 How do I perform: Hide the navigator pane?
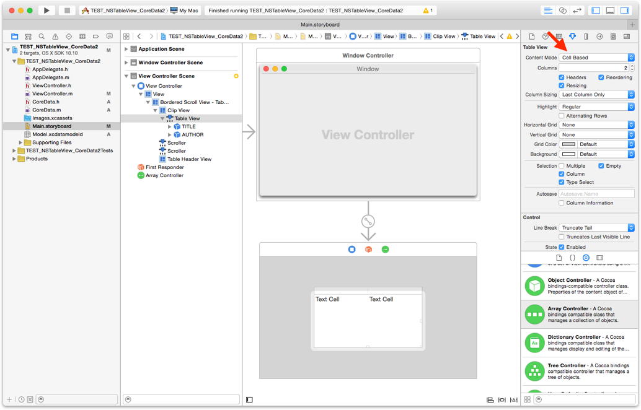point(596,11)
